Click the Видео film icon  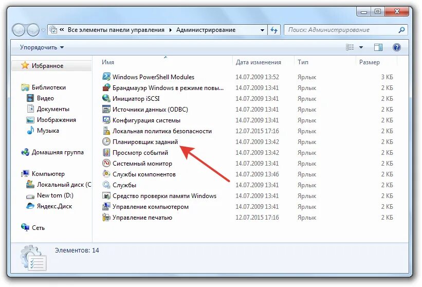30,98
